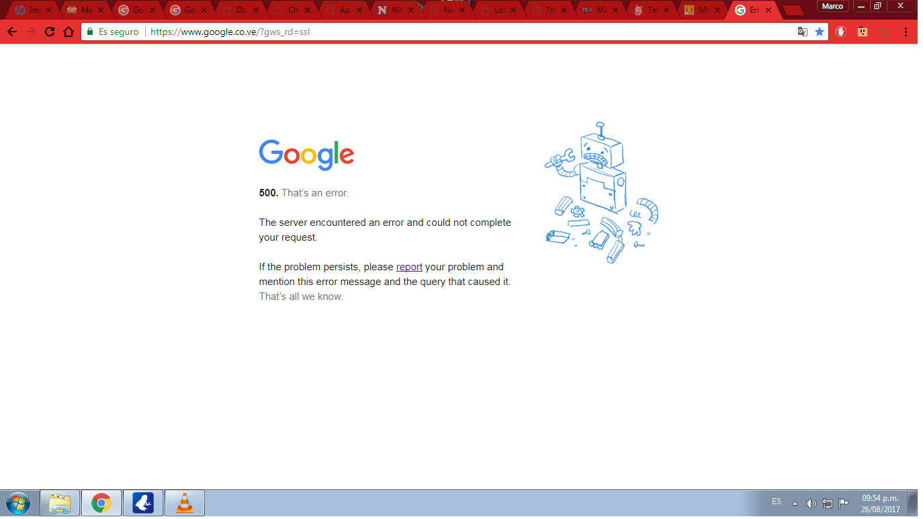Image resolution: width=923 pixels, height=519 pixels.
Task: Open the browser home page
Action: click(68, 32)
